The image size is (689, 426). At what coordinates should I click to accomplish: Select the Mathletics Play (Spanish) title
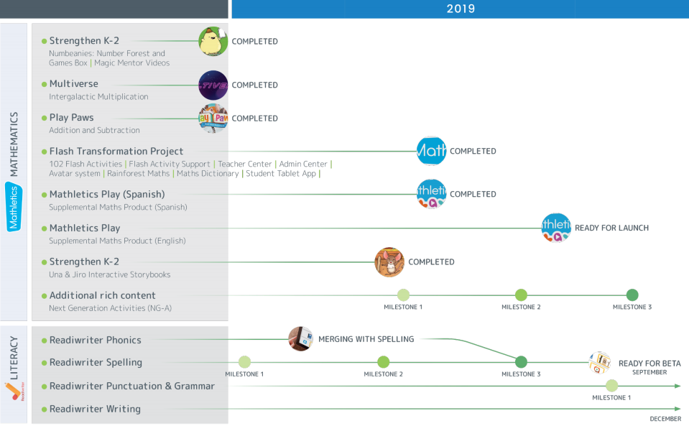tap(107, 195)
